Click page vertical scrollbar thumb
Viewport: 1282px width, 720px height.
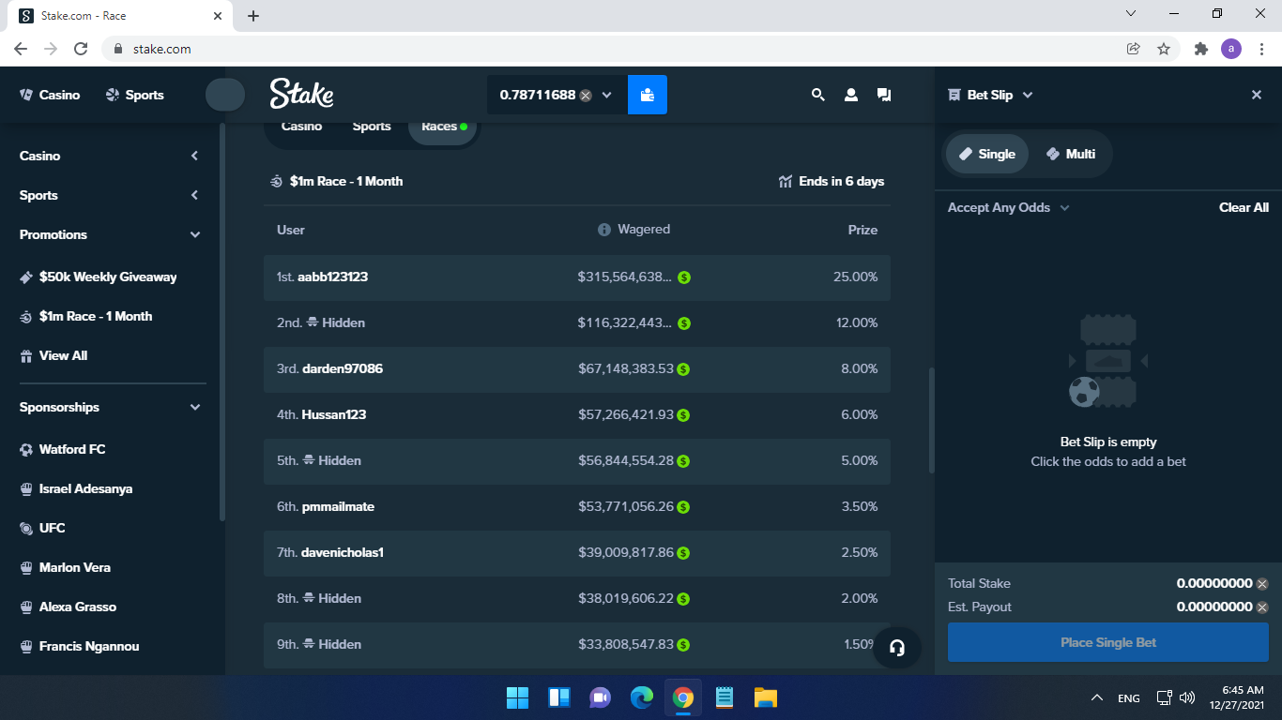[931, 420]
